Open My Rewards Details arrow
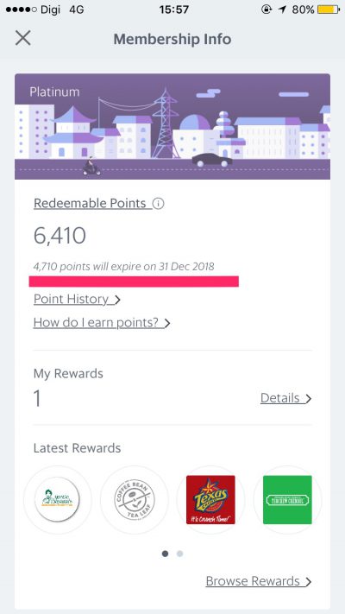Viewport: 345px width, 614px height. [x=309, y=399]
